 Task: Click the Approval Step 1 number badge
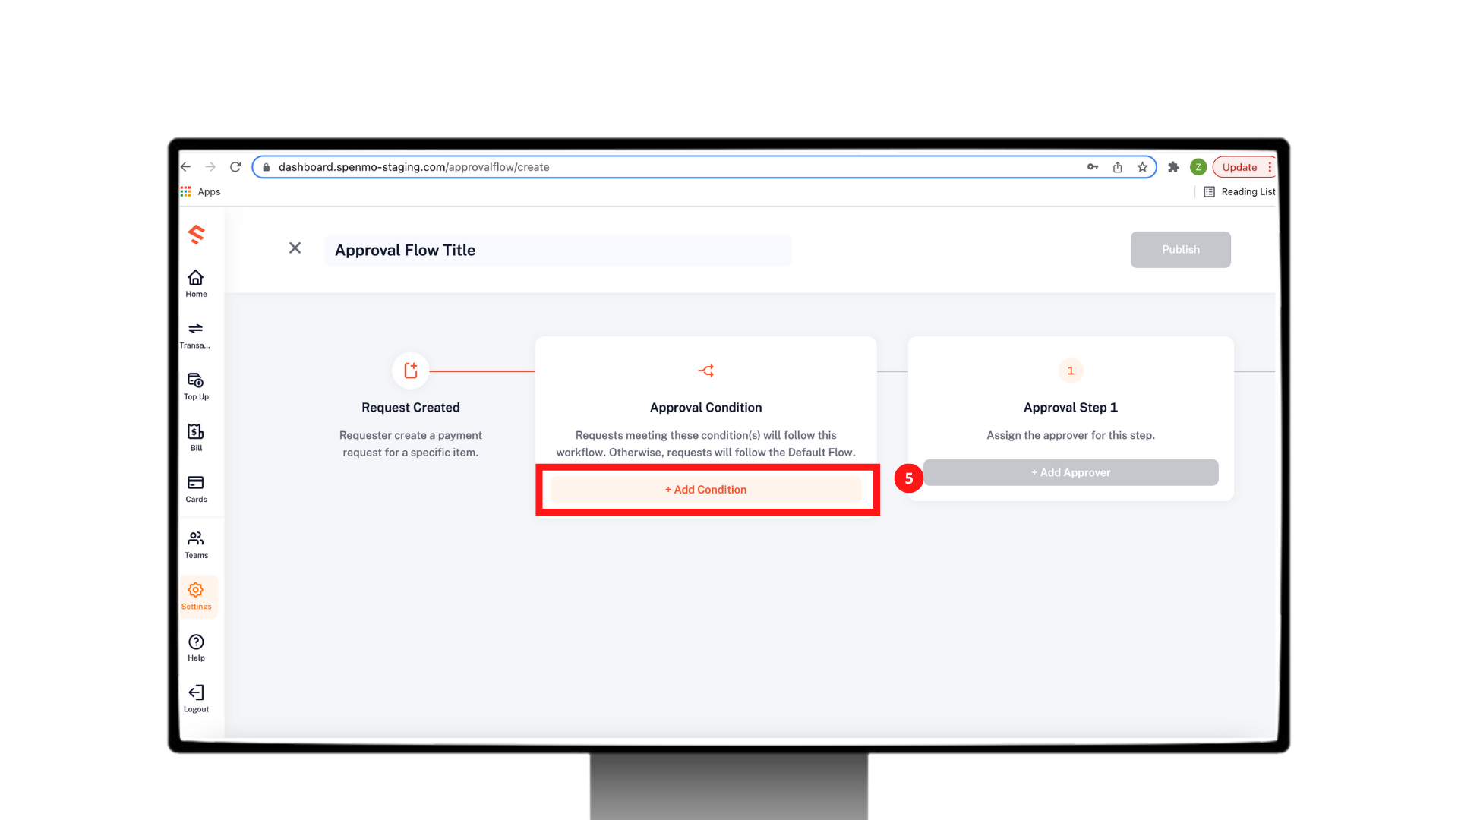tap(1071, 371)
